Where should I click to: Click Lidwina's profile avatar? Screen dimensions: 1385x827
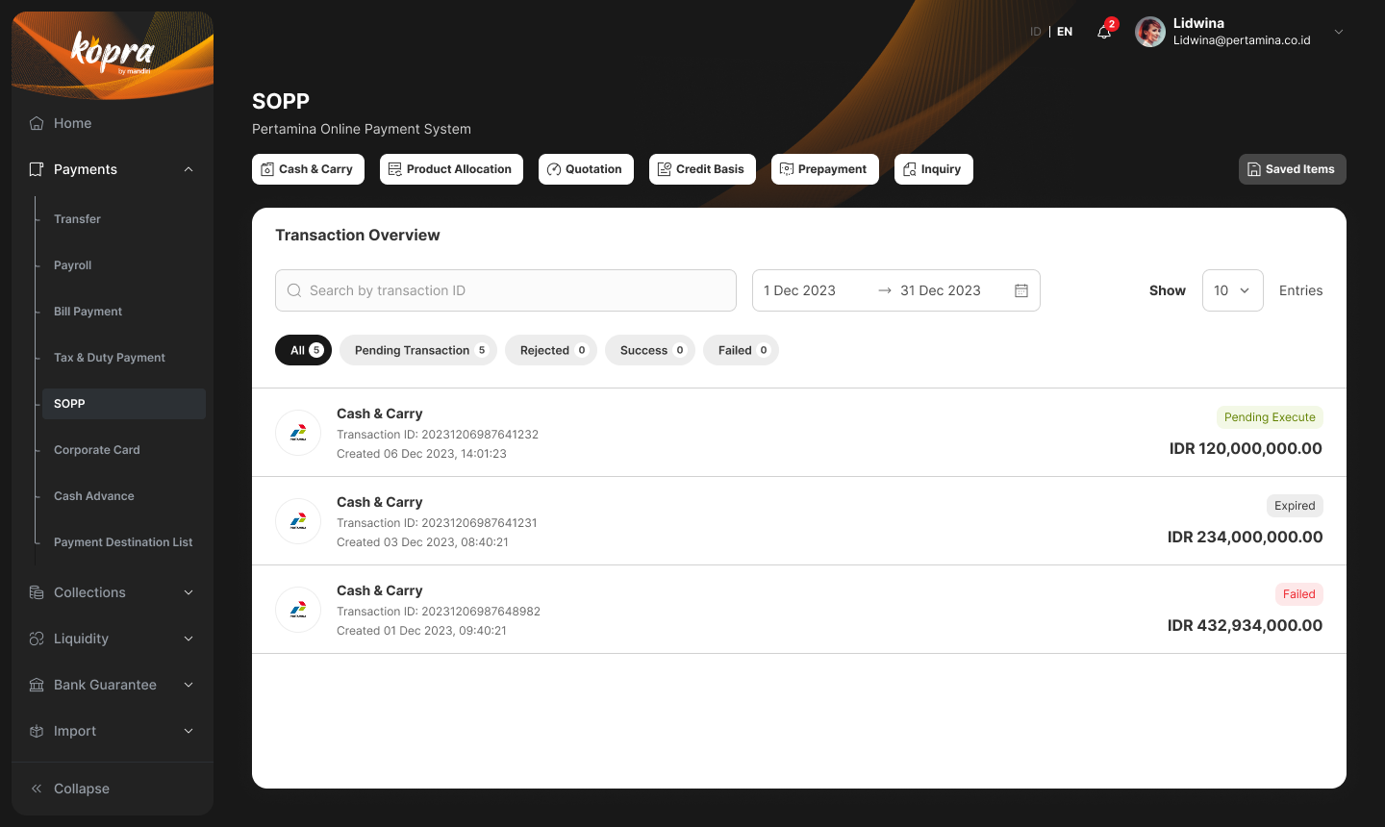click(x=1149, y=32)
